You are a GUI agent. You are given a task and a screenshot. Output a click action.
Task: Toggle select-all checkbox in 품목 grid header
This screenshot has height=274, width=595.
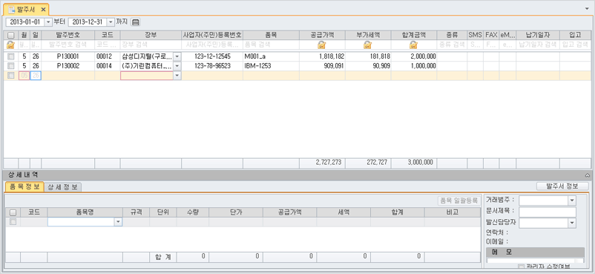pyautogui.click(x=13, y=212)
